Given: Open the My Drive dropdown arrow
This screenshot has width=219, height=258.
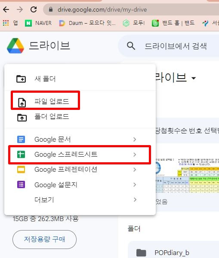Looking at the screenshot, I should 194,78.
